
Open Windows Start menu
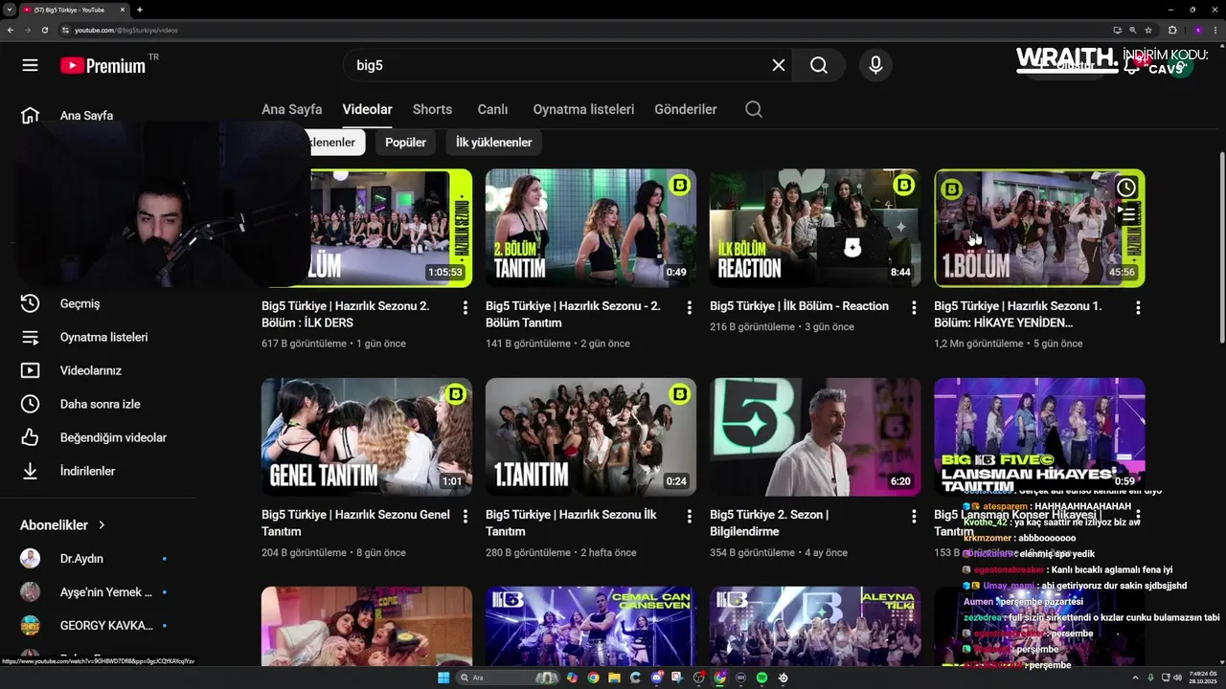tap(443, 678)
